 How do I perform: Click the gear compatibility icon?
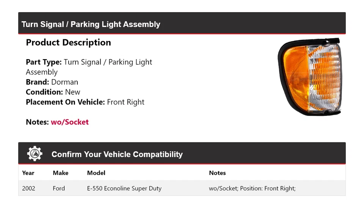coord(35,153)
